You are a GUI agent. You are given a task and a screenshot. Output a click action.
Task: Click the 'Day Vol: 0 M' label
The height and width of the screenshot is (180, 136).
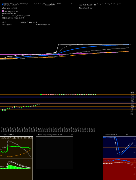[x=85, y=8]
